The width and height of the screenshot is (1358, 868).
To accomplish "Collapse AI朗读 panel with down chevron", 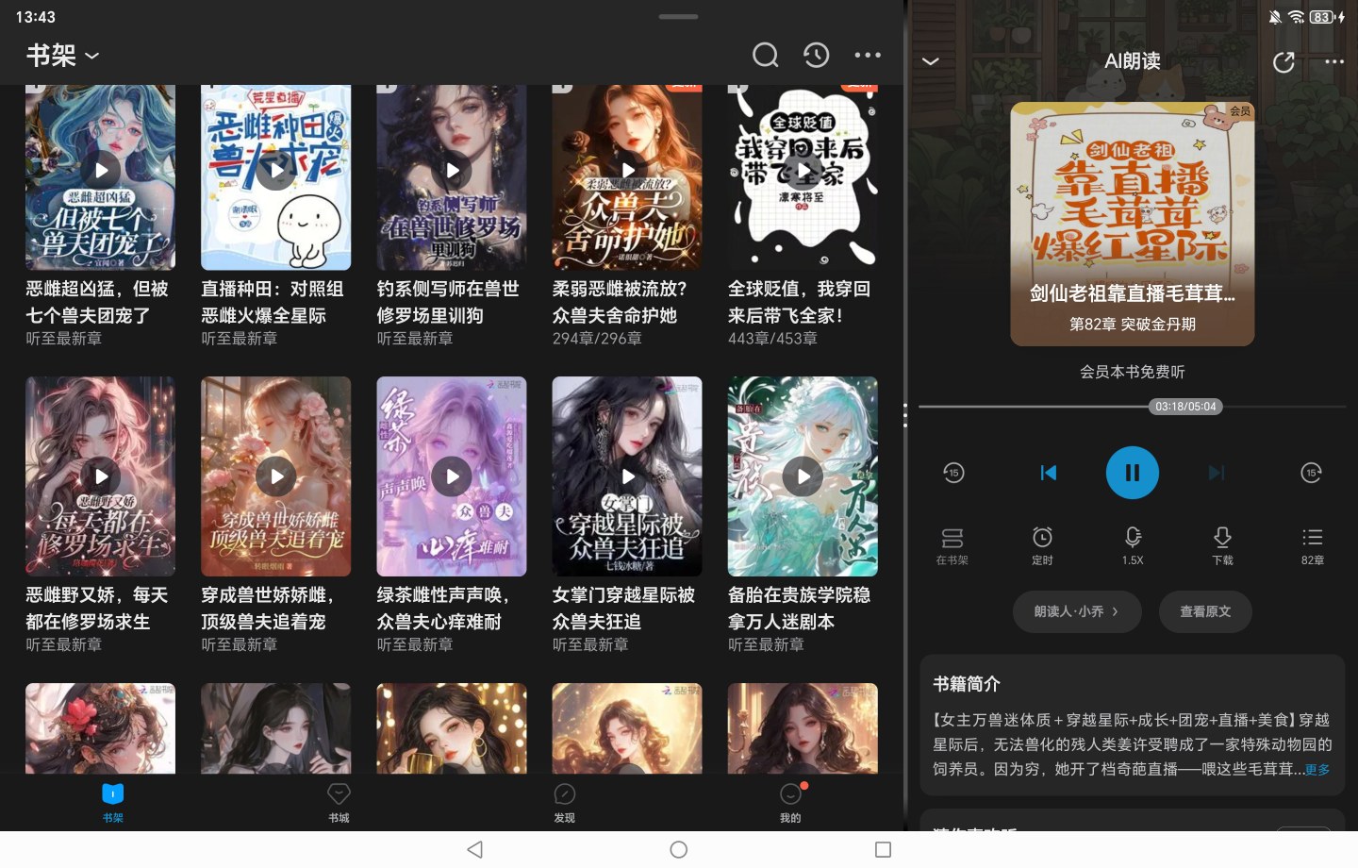I will 930,61.
